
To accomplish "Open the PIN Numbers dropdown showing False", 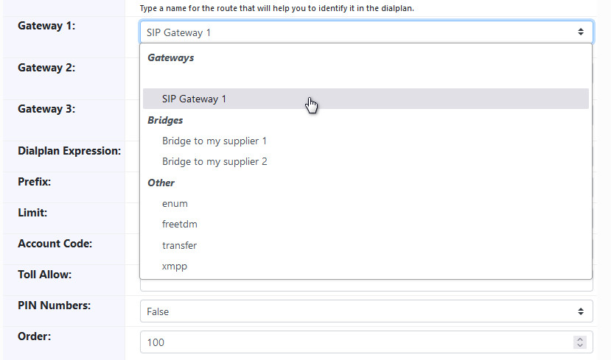I will coord(366,311).
